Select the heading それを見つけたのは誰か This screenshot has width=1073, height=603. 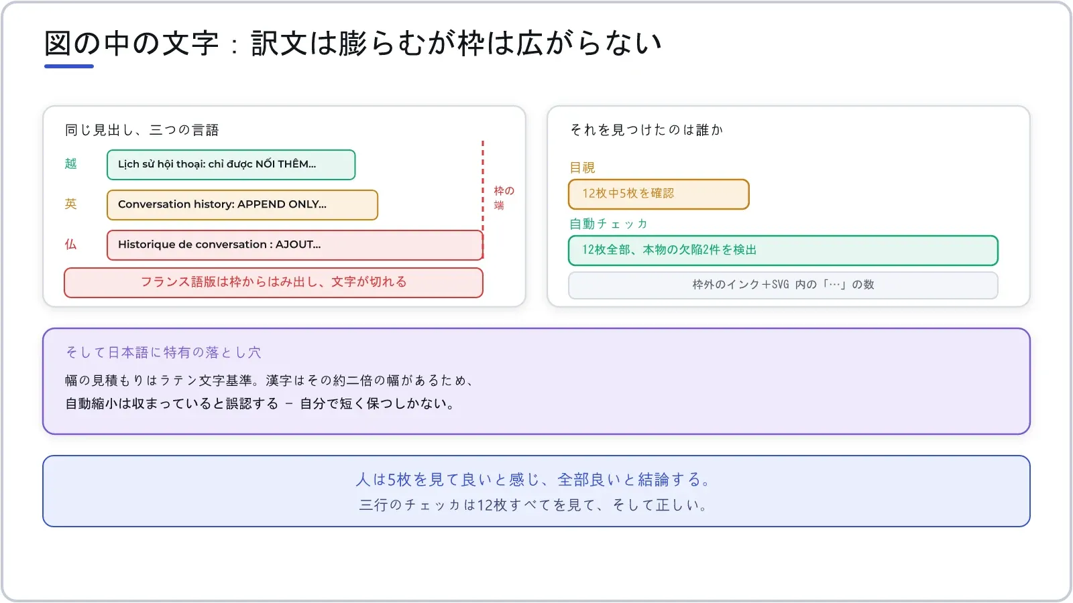(646, 130)
